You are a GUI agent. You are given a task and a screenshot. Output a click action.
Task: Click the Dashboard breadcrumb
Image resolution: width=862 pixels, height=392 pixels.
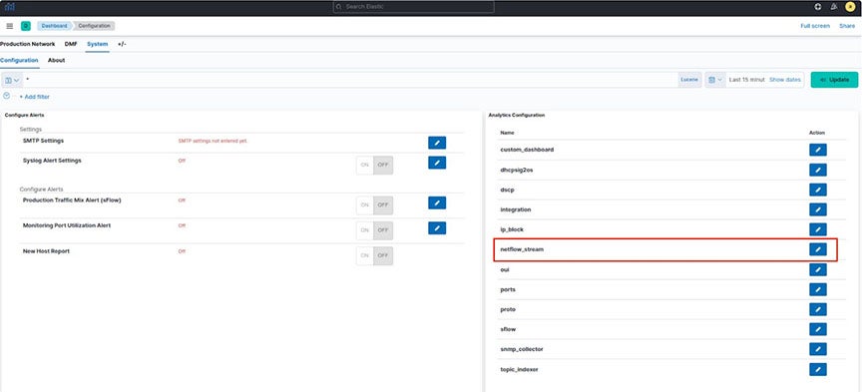click(x=55, y=26)
